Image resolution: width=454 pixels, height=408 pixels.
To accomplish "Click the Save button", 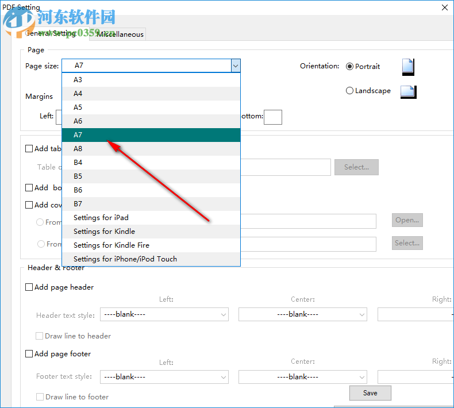I will 370,393.
